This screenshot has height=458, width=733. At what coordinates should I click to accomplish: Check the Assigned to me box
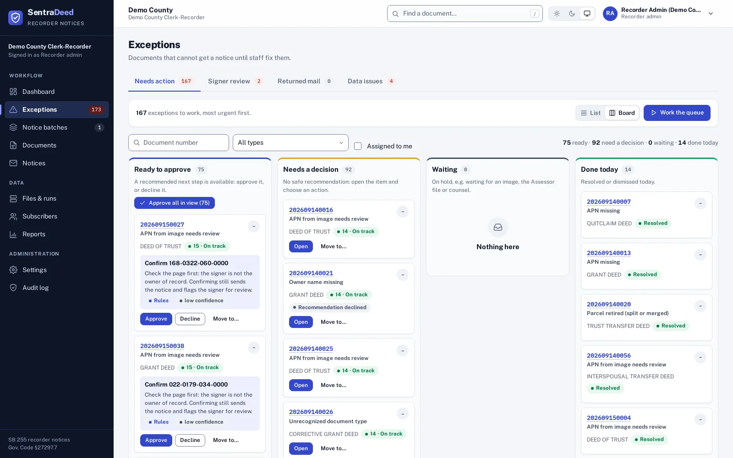click(x=358, y=146)
